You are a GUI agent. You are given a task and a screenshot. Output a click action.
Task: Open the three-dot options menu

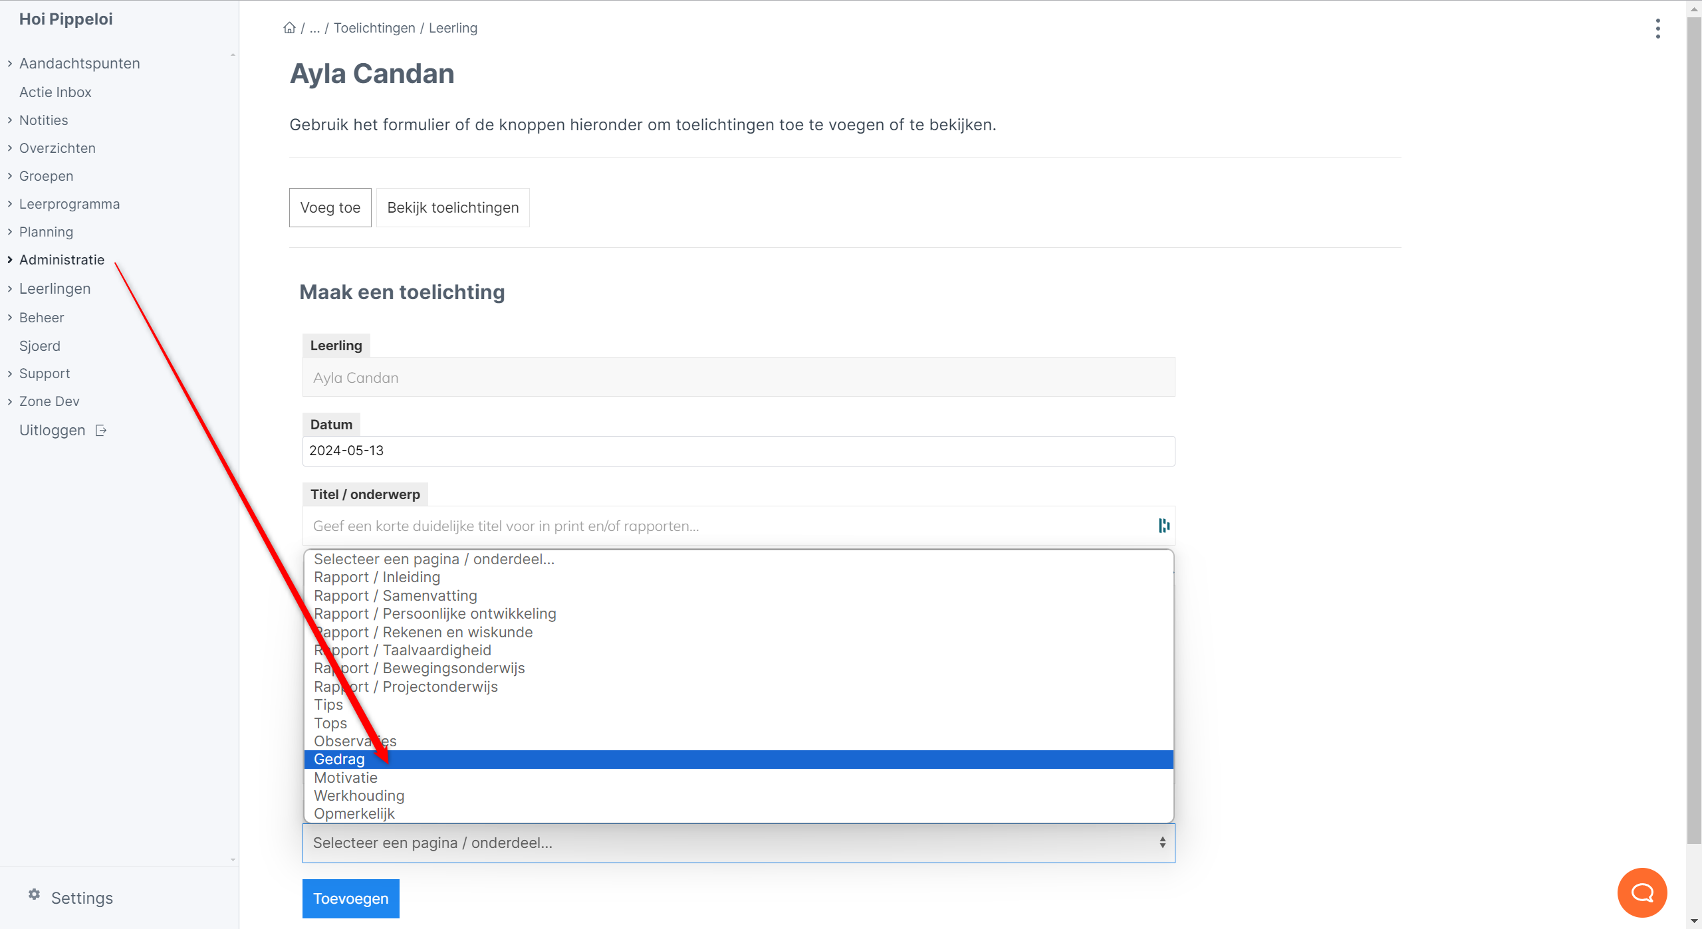coord(1657,29)
